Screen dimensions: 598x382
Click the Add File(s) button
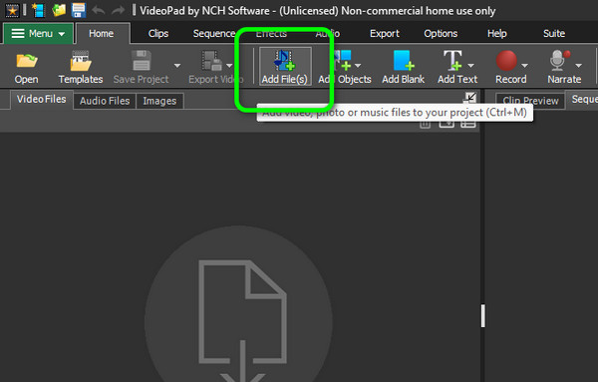[x=285, y=67]
